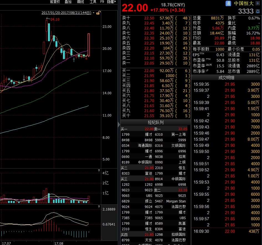The image size is (262, 245).
Task: Click the 总市值 2889亿 market cap
Action: tap(253, 71)
